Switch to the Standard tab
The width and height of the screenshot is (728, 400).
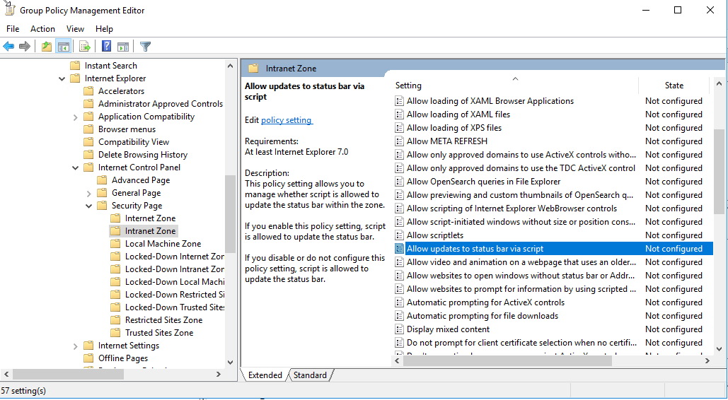310,375
